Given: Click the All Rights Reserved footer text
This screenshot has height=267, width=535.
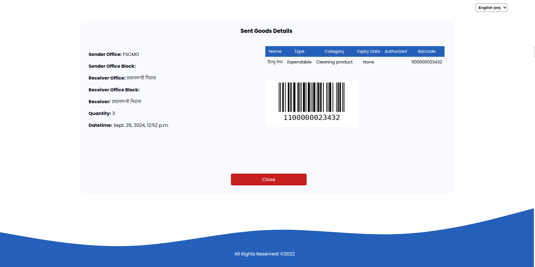Looking at the screenshot, I should (264, 254).
